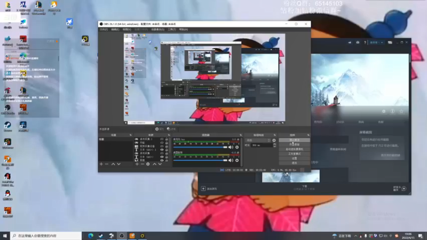Viewport: 427px width, 240px height.
Task: Lock the 文本 (GDI+) 3 source
Action: pos(167,150)
